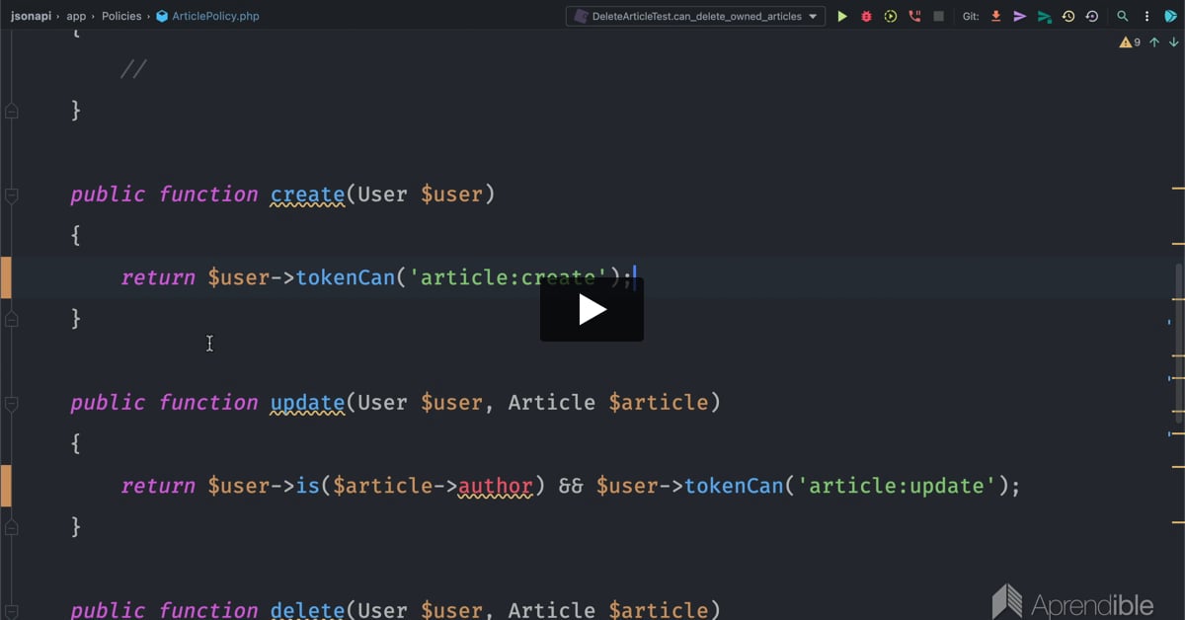Collapse the create function fold marker

(x=12, y=195)
